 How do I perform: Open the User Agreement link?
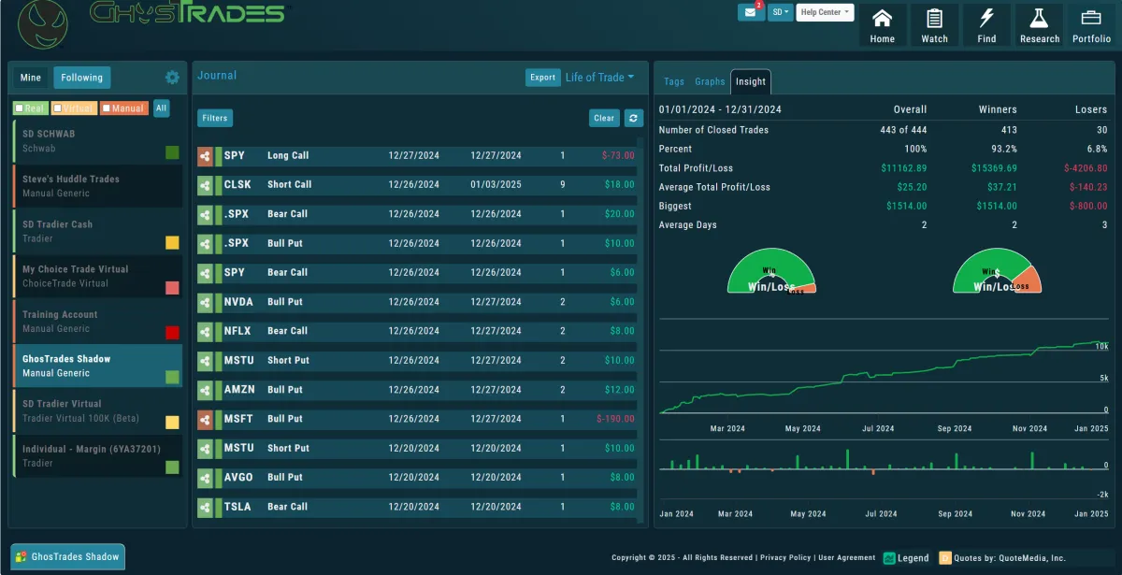(845, 558)
